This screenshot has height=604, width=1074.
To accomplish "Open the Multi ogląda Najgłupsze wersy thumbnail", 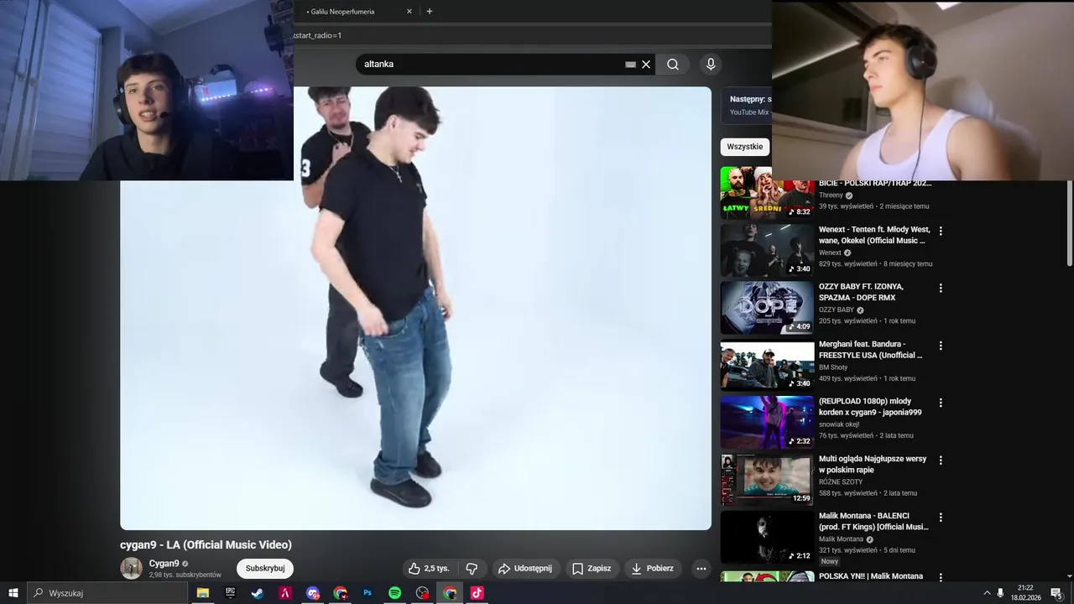I will coord(768,480).
